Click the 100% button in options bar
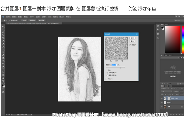186x121 pixels. 24,20
